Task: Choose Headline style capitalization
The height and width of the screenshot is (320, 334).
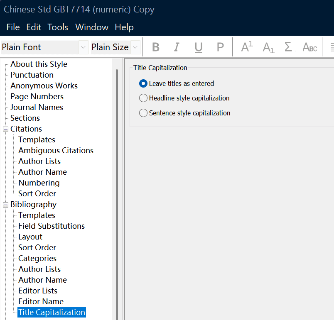Action: (143, 98)
